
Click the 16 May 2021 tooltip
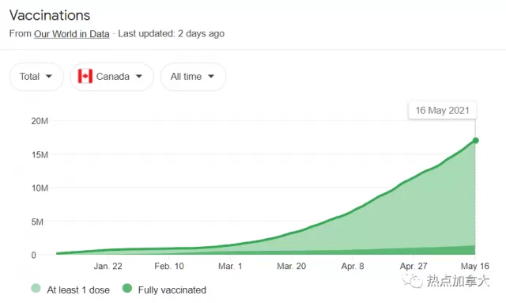pyautogui.click(x=442, y=111)
